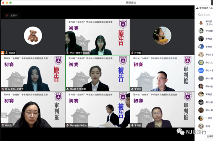Click the round avatar beside 甲3-文 member
213x141 pixels.
201,62
